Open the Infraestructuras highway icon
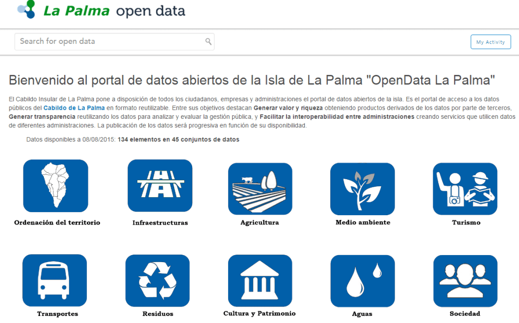Viewport: 519px width, 323px height. click(160, 186)
